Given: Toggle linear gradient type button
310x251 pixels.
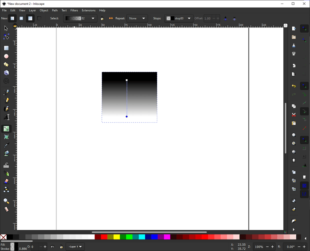Looking at the screenshot, I should (12, 19).
